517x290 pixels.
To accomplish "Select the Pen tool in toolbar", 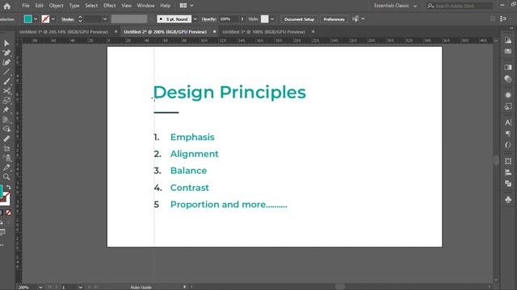I will [x=6, y=53].
